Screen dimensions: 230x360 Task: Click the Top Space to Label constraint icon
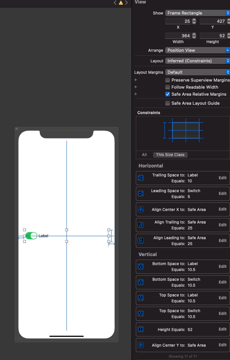coord(141,298)
